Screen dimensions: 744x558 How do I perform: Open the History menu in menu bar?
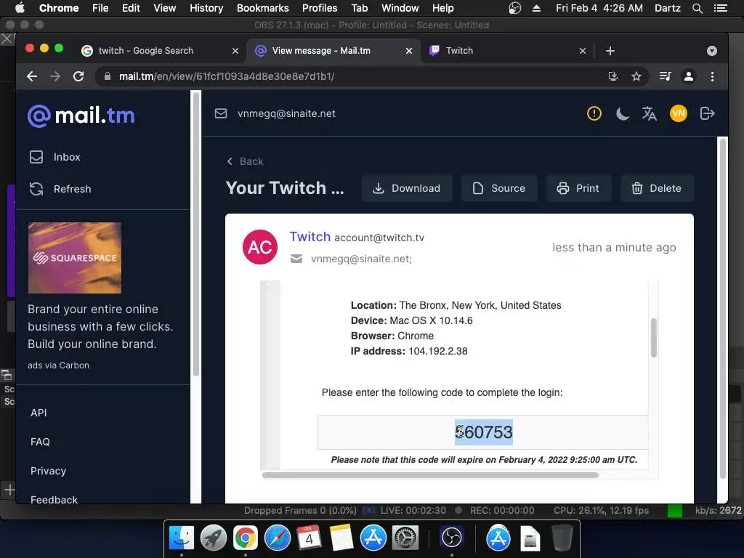206,8
